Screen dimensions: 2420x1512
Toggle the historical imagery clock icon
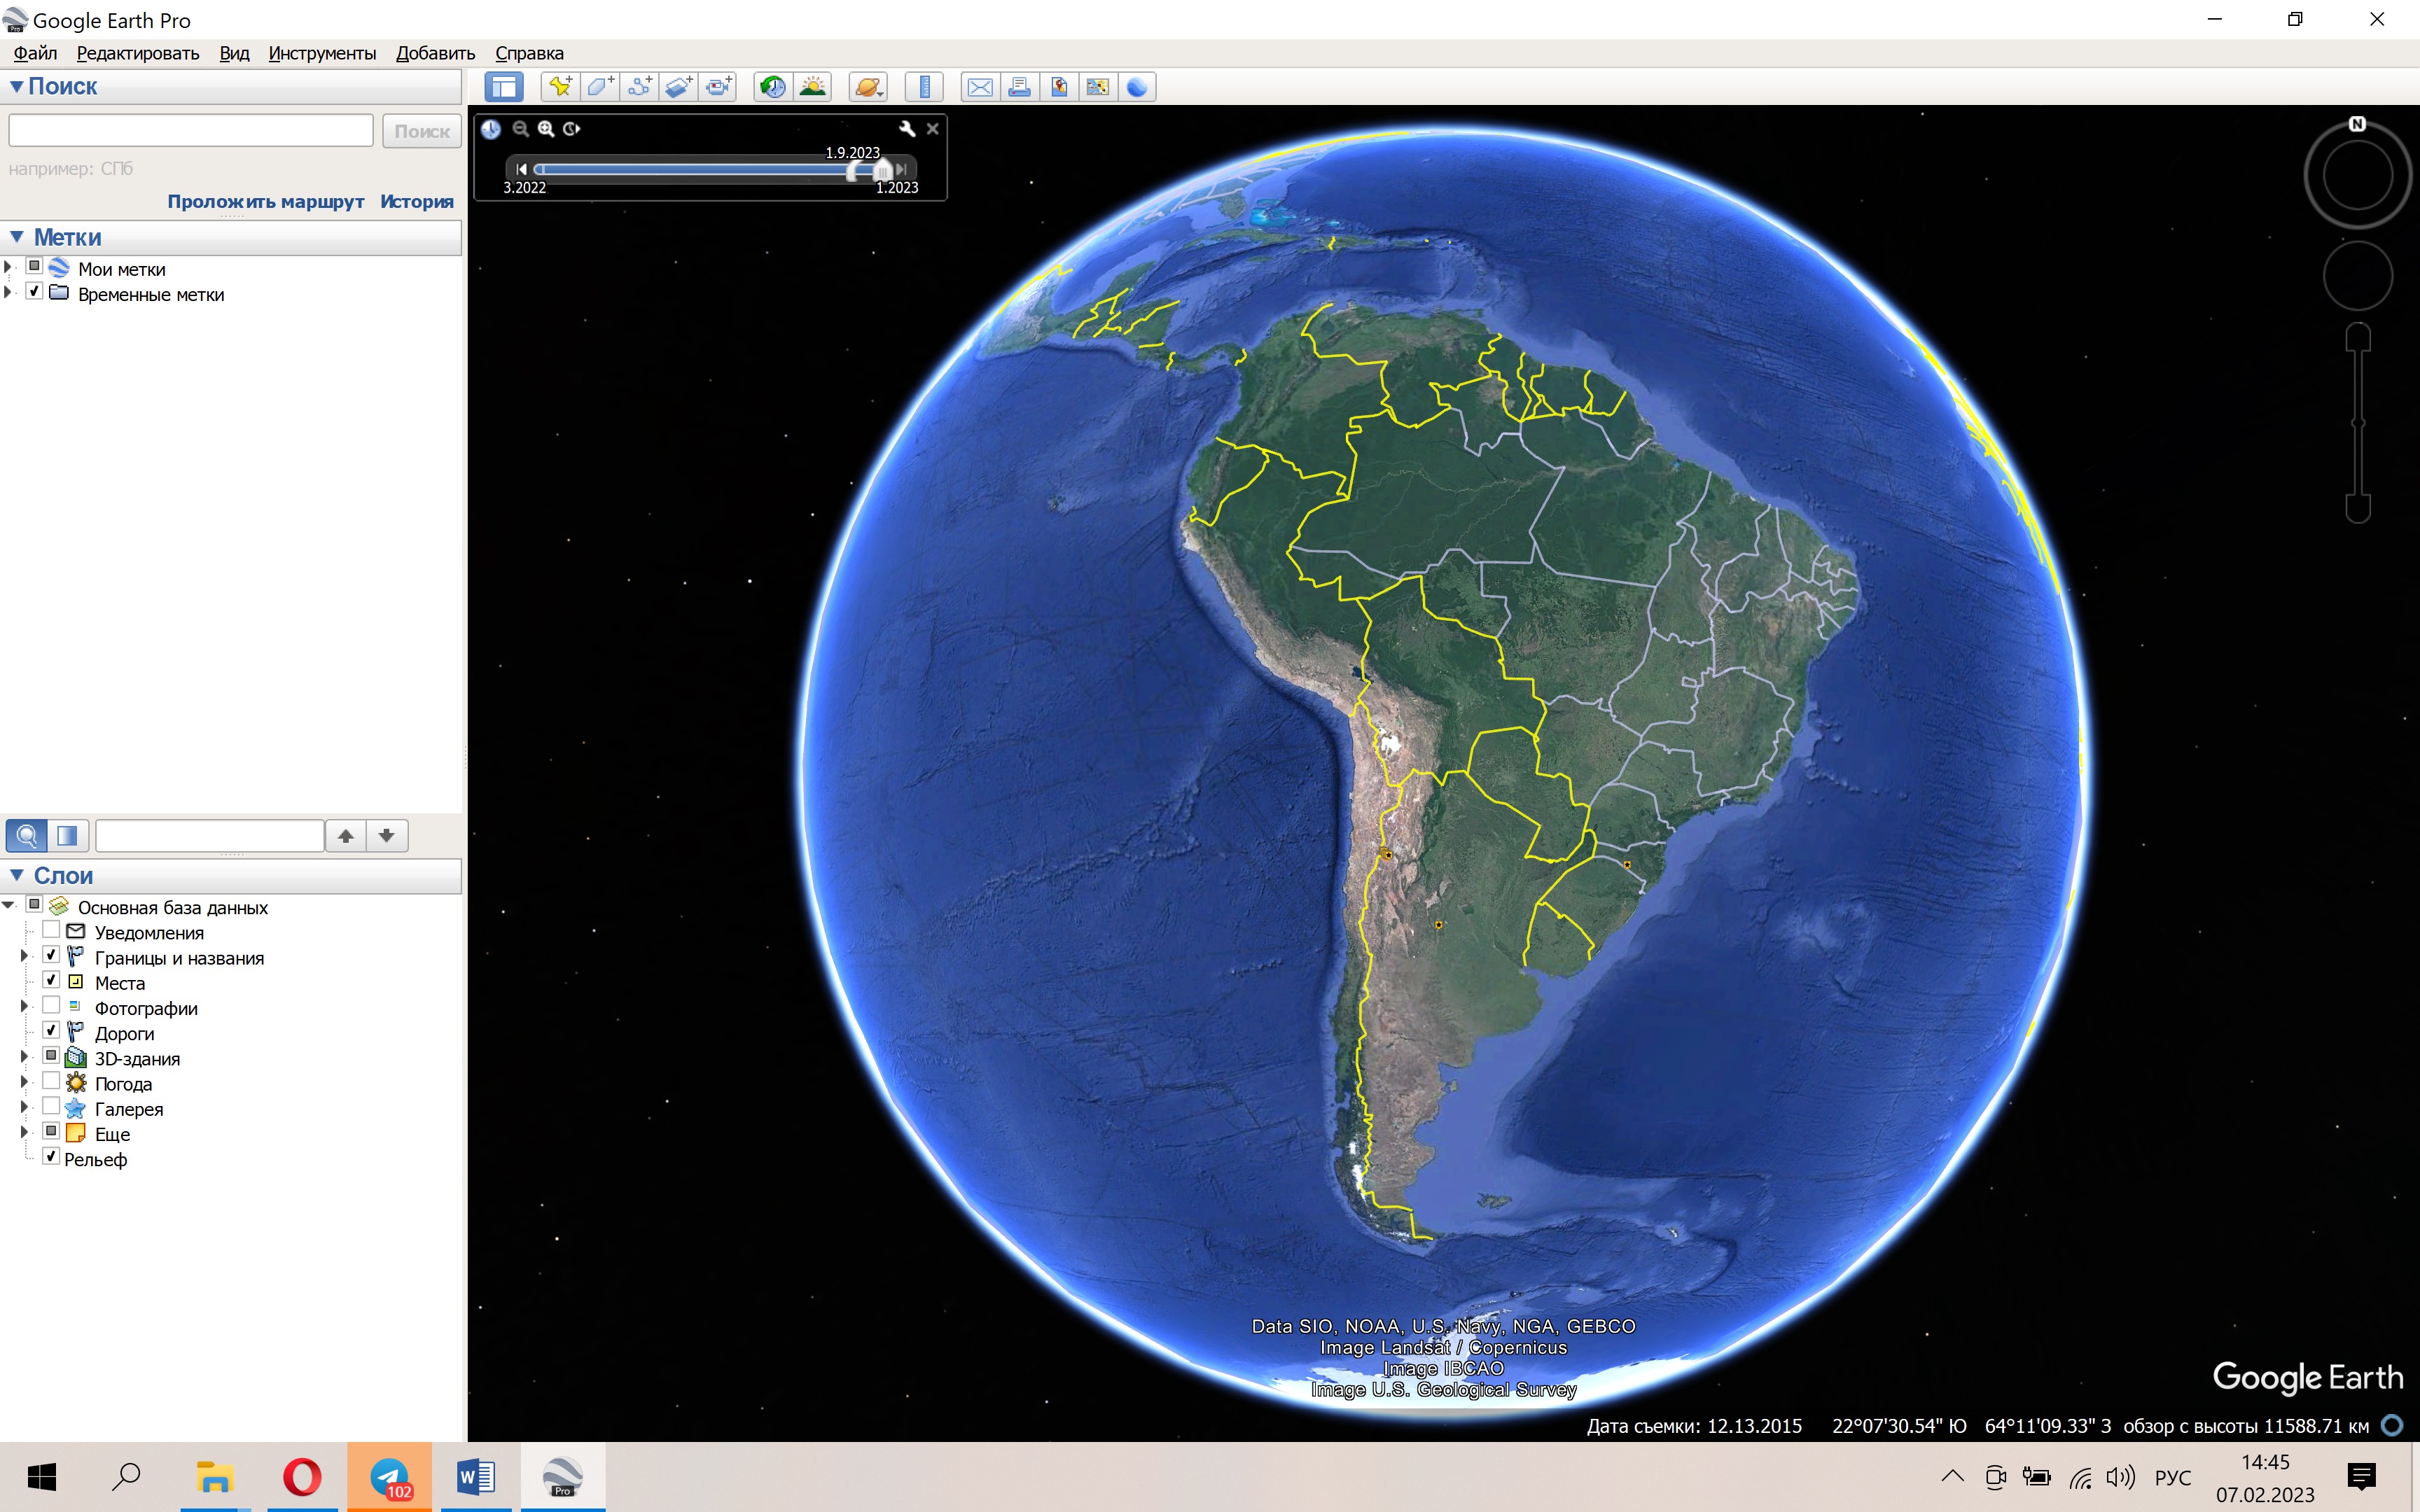772,87
